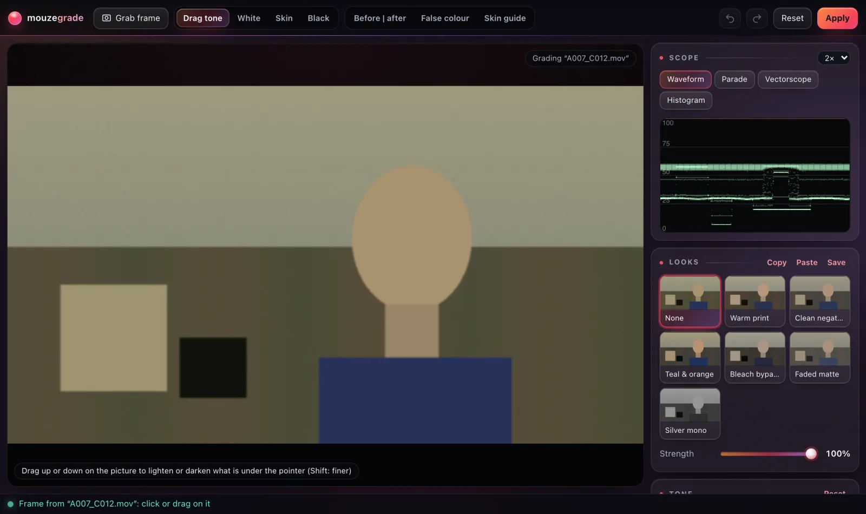This screenshot has height=514, width=866.
Task: Click the look Strength slider handle
Action: [811, 454]
